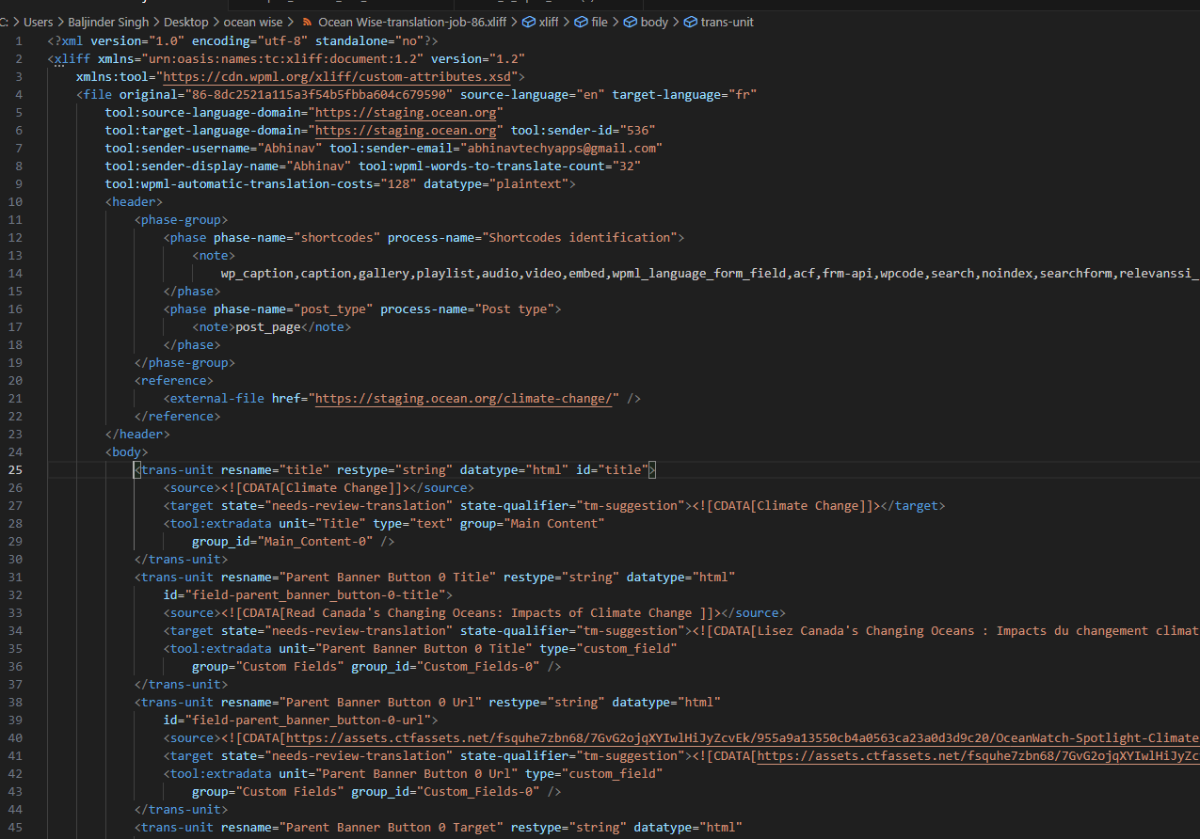Screen dimensions: 1200x839
Task: Open the staging.ocean.org/climate-change/ external-file link
Action: click(x=467, y=398)
